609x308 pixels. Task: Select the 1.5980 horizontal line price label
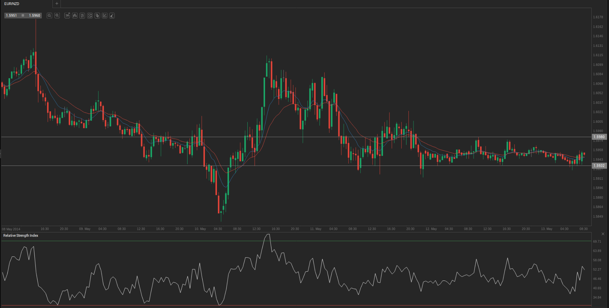(599, 137)
